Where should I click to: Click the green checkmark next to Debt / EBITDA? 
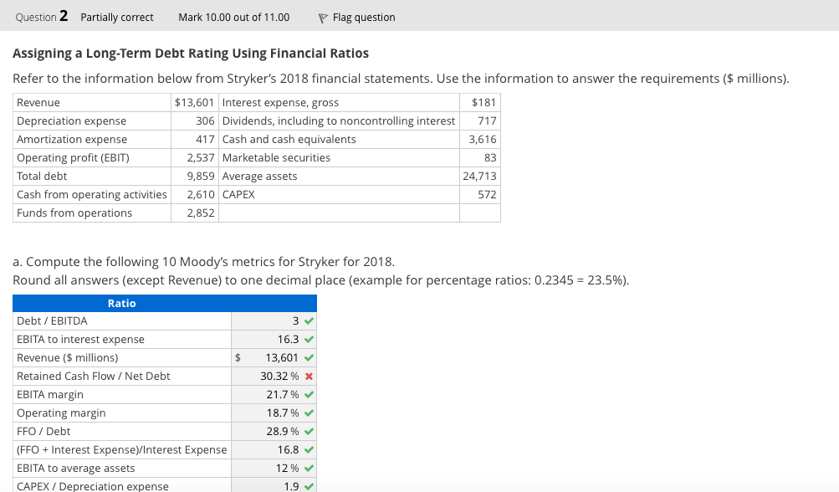(309, 321)
